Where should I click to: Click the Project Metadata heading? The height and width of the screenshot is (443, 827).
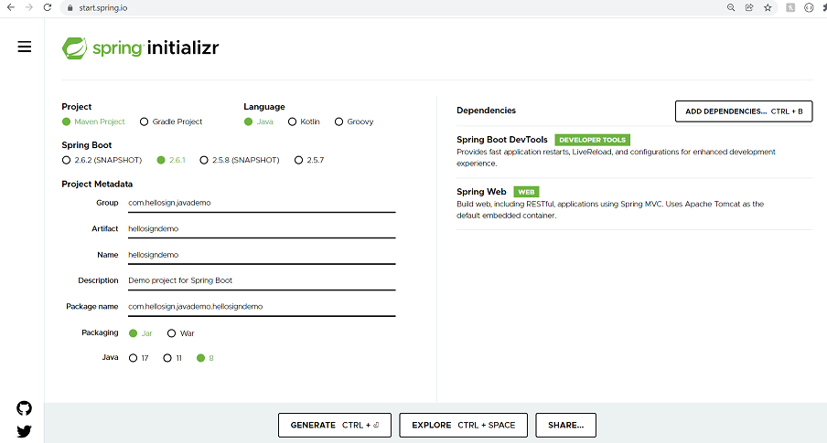pos(97,185)
